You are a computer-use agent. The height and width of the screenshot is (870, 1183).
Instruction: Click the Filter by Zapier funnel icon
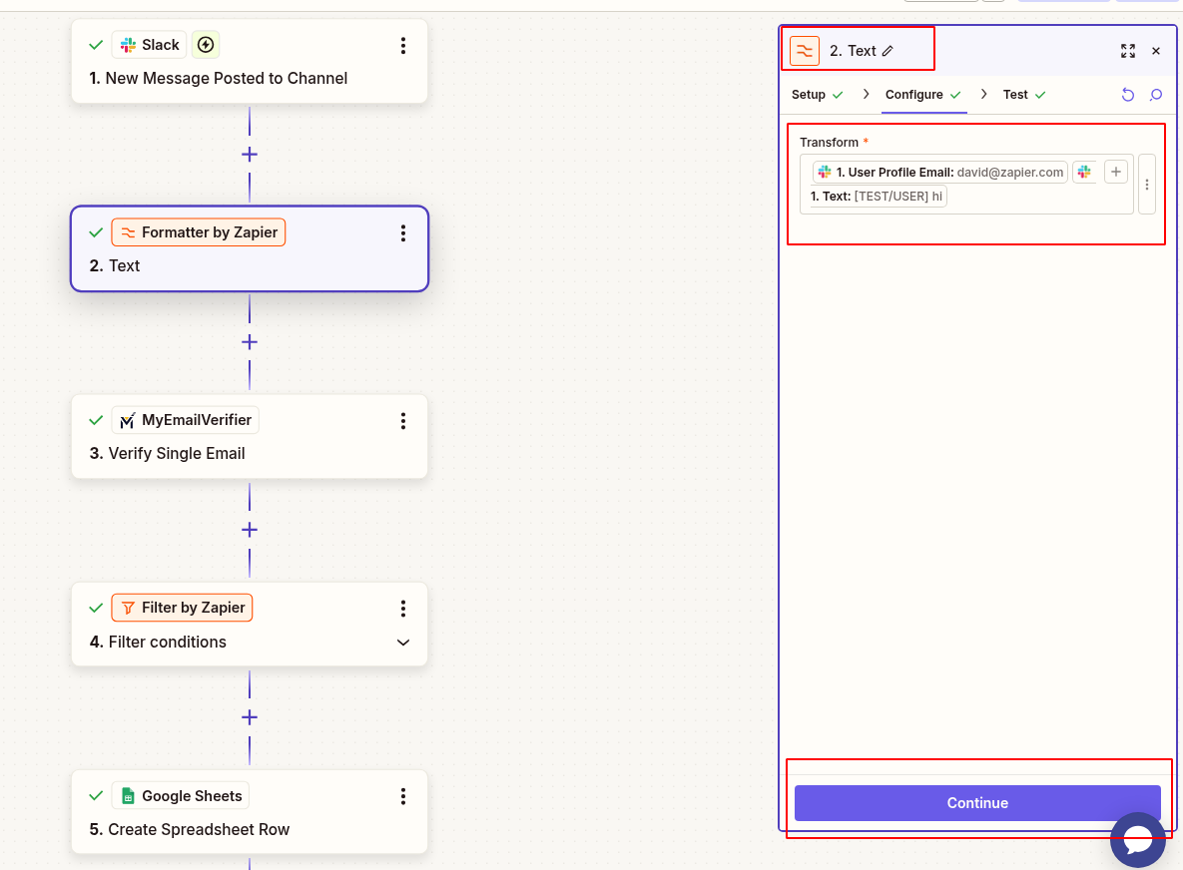(x=128, y=607)
